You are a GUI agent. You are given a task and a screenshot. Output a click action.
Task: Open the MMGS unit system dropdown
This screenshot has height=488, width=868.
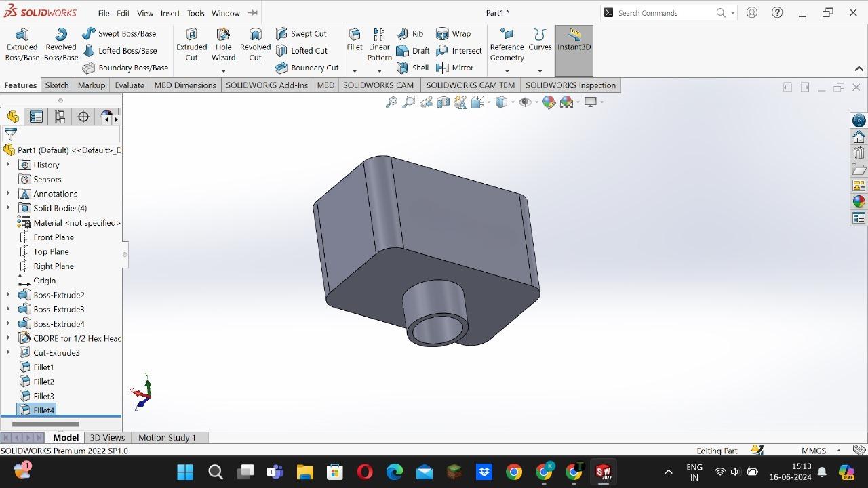pyautogui.click(x=839, y=451)
